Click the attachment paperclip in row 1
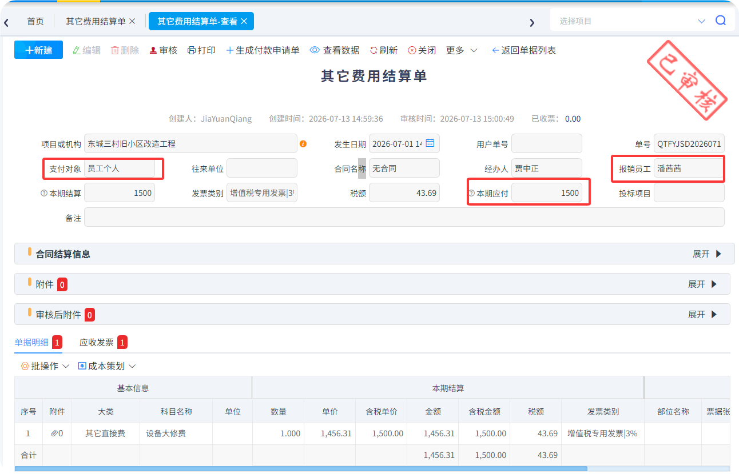This screenshot has width=739, height=474. click(x=54, y=433)
